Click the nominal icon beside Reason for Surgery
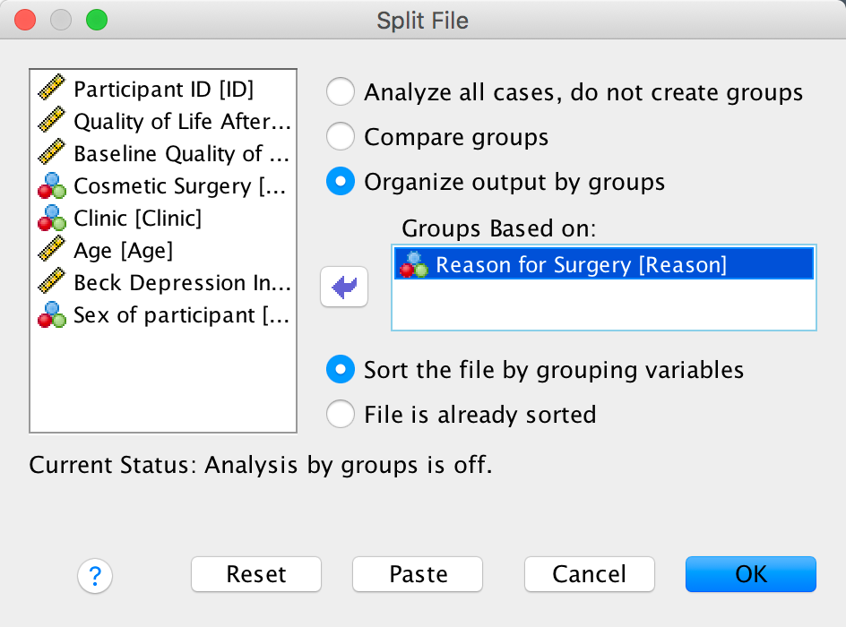846x627 pixels. [x=415, y=264]
